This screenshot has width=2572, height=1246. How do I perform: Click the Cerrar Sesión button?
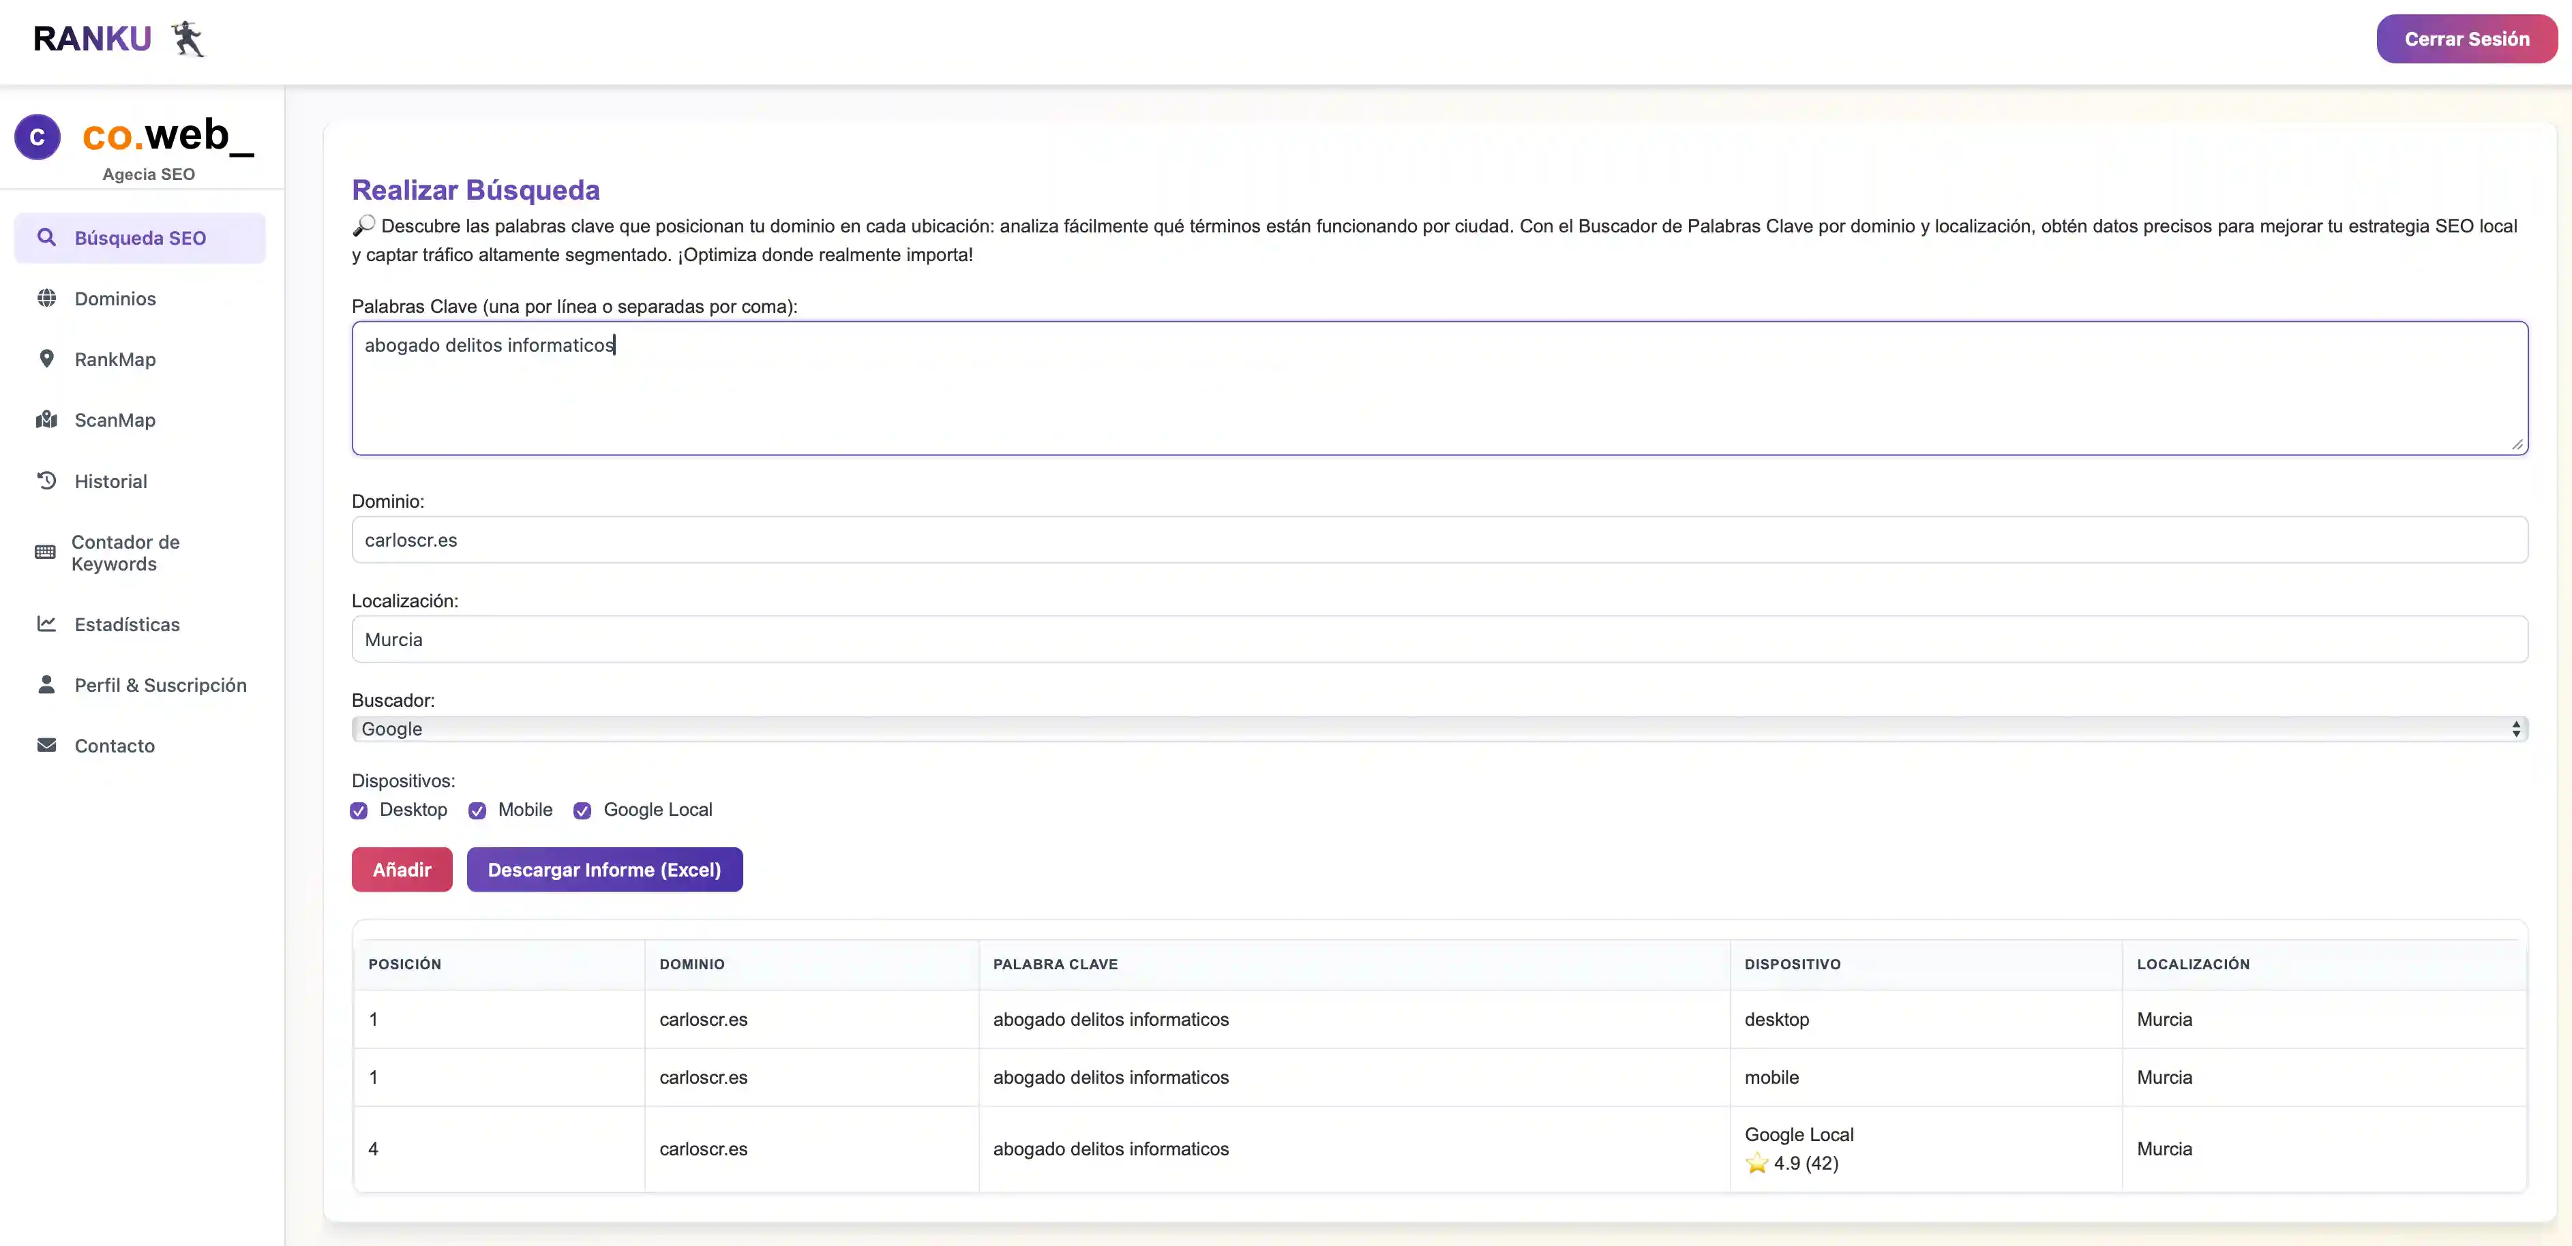pos(2465,39)
